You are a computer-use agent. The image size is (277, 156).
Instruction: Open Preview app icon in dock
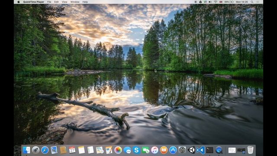click(x=100, y=150)
